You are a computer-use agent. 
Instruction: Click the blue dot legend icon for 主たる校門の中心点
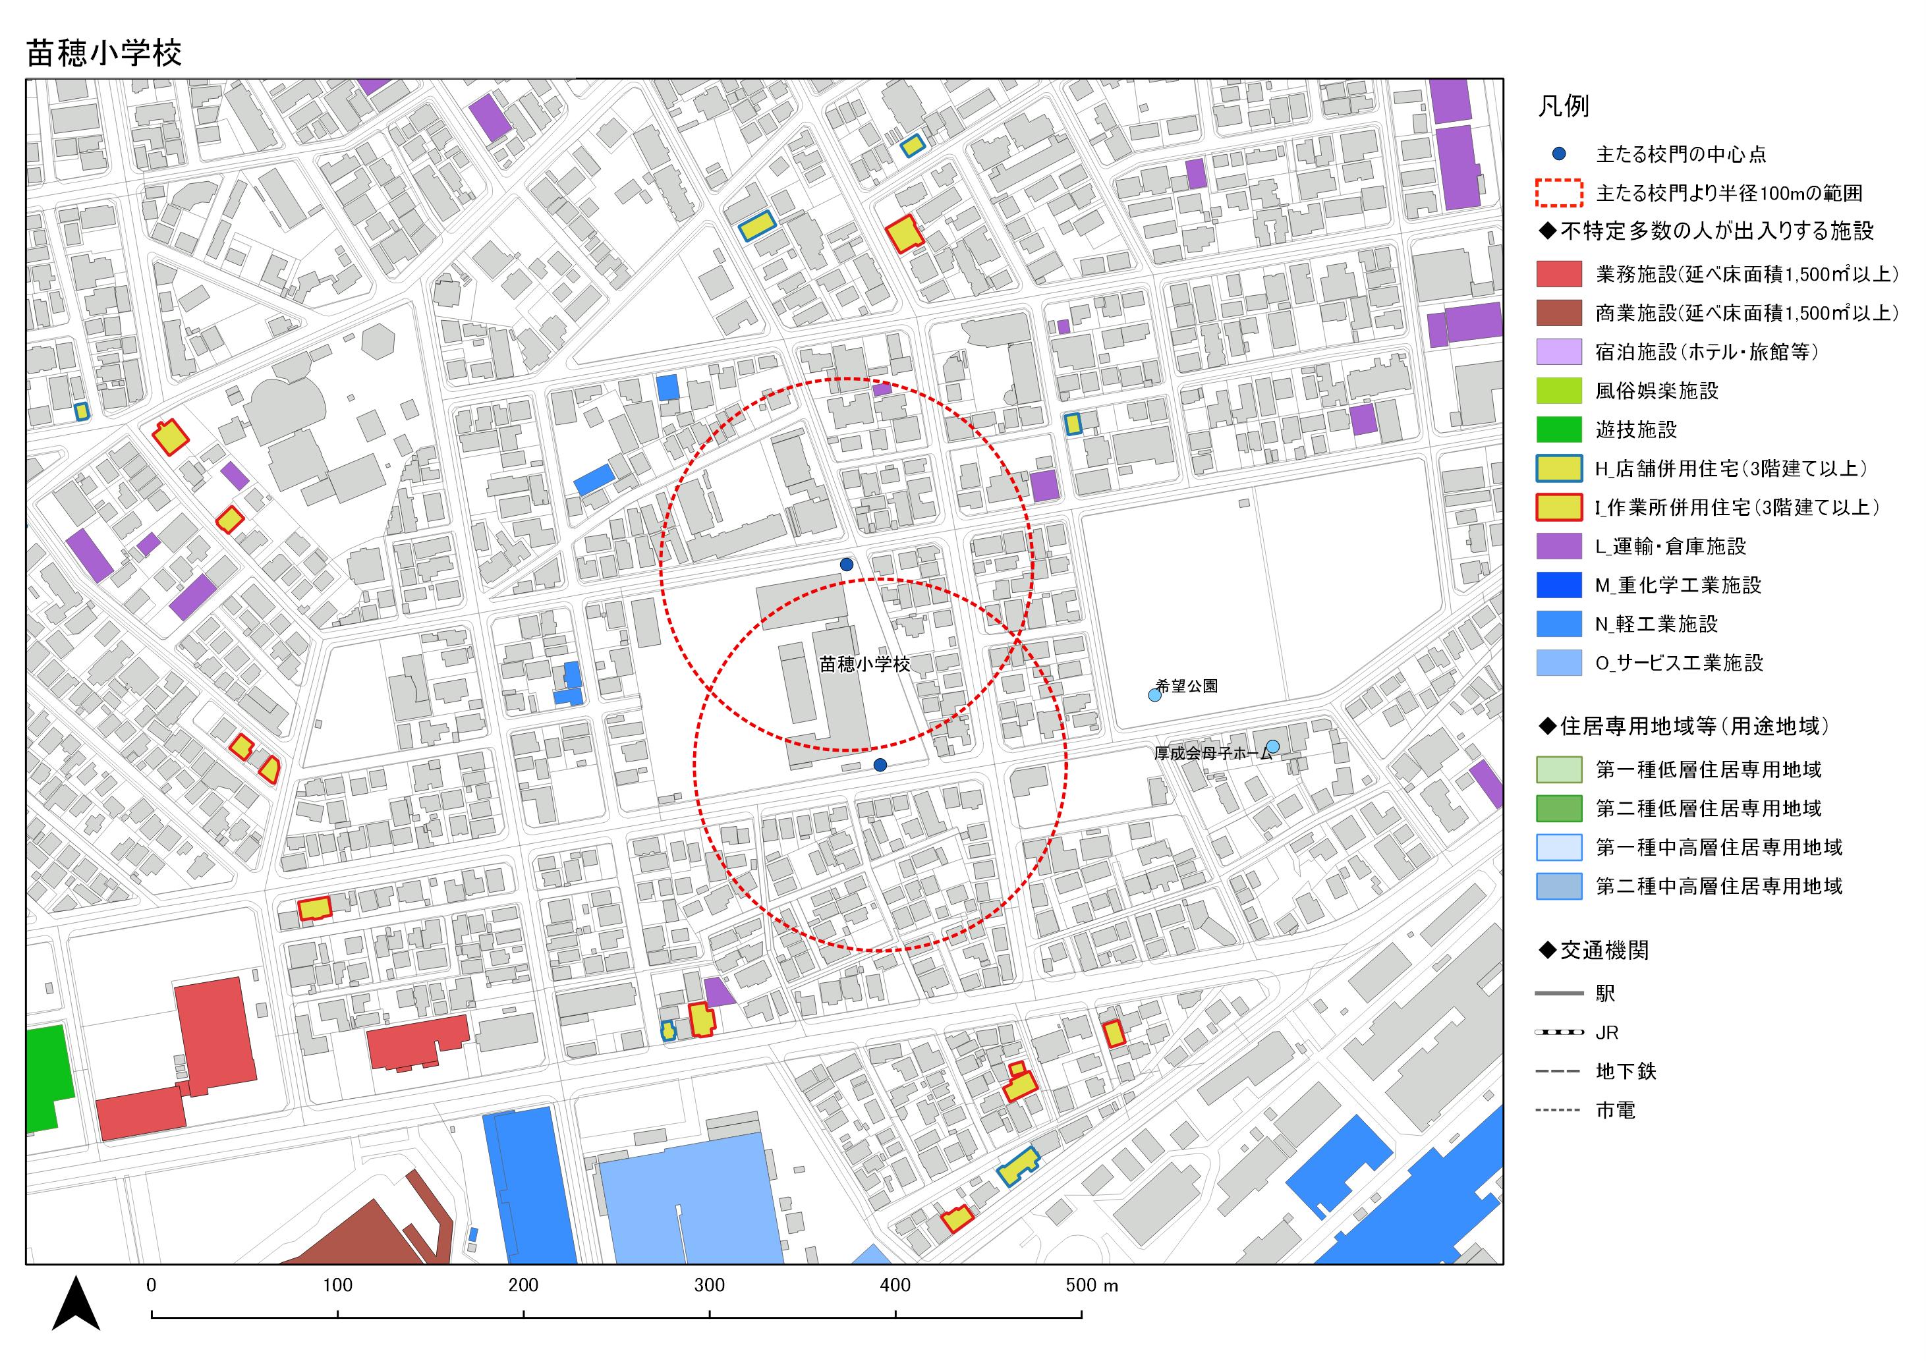[1560, 154]
